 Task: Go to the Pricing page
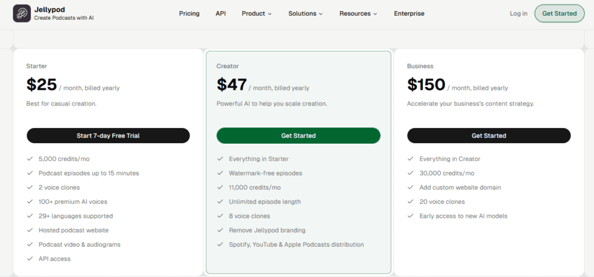189,13
